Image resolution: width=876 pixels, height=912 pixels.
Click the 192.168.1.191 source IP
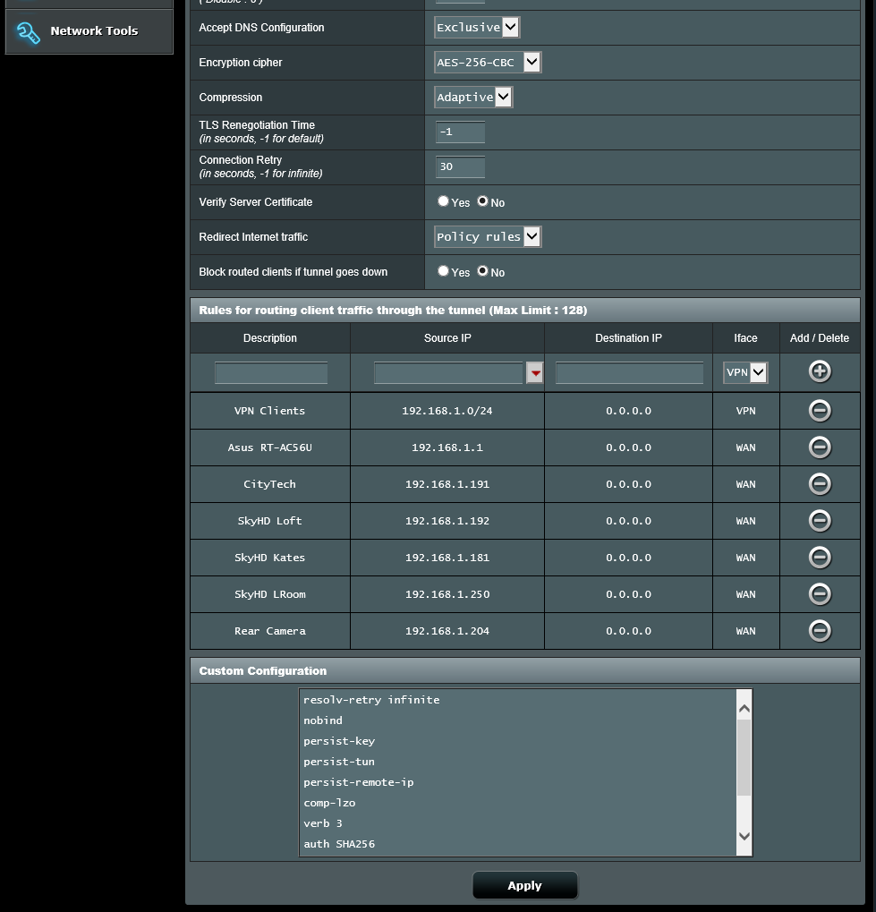447,484
